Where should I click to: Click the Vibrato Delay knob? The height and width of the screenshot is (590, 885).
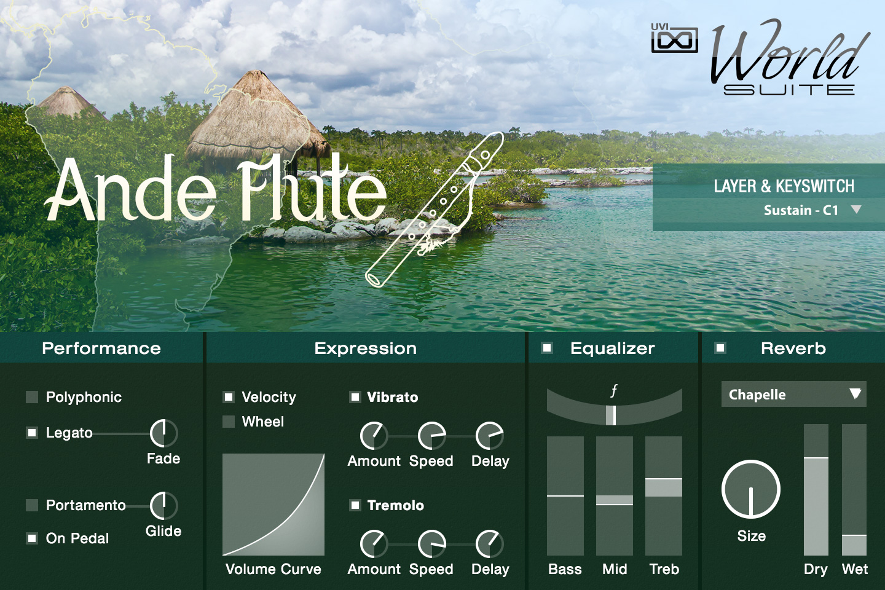tap(490, 436)
